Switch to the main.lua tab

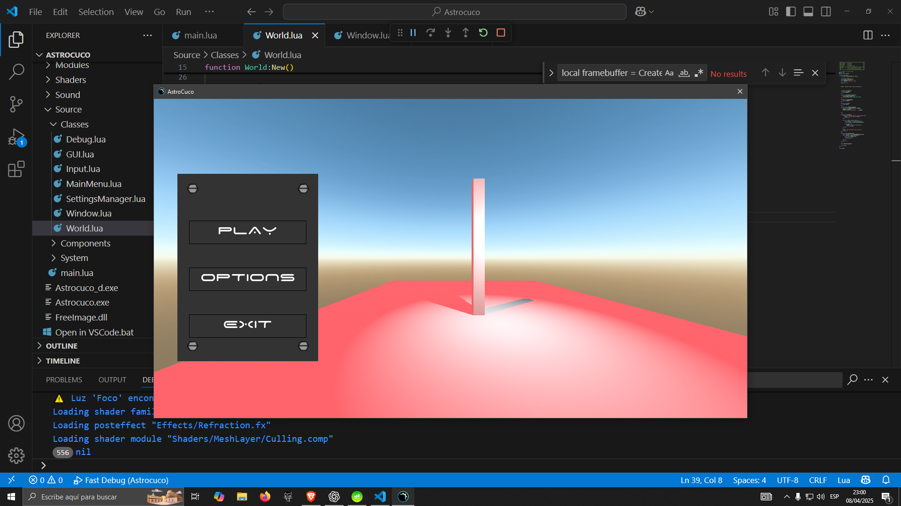click(200, 35)
